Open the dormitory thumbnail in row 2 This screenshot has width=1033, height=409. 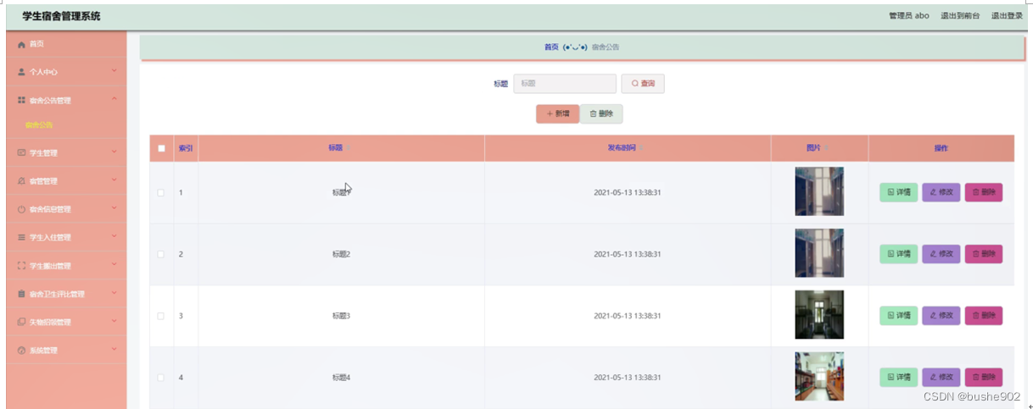[x=819, y=254]
